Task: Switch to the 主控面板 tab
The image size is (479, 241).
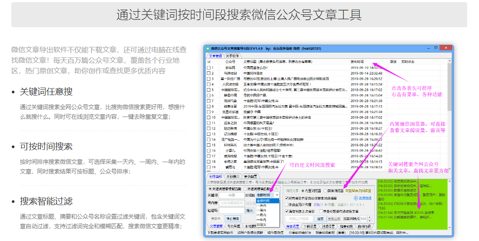Action: [215, 177]
